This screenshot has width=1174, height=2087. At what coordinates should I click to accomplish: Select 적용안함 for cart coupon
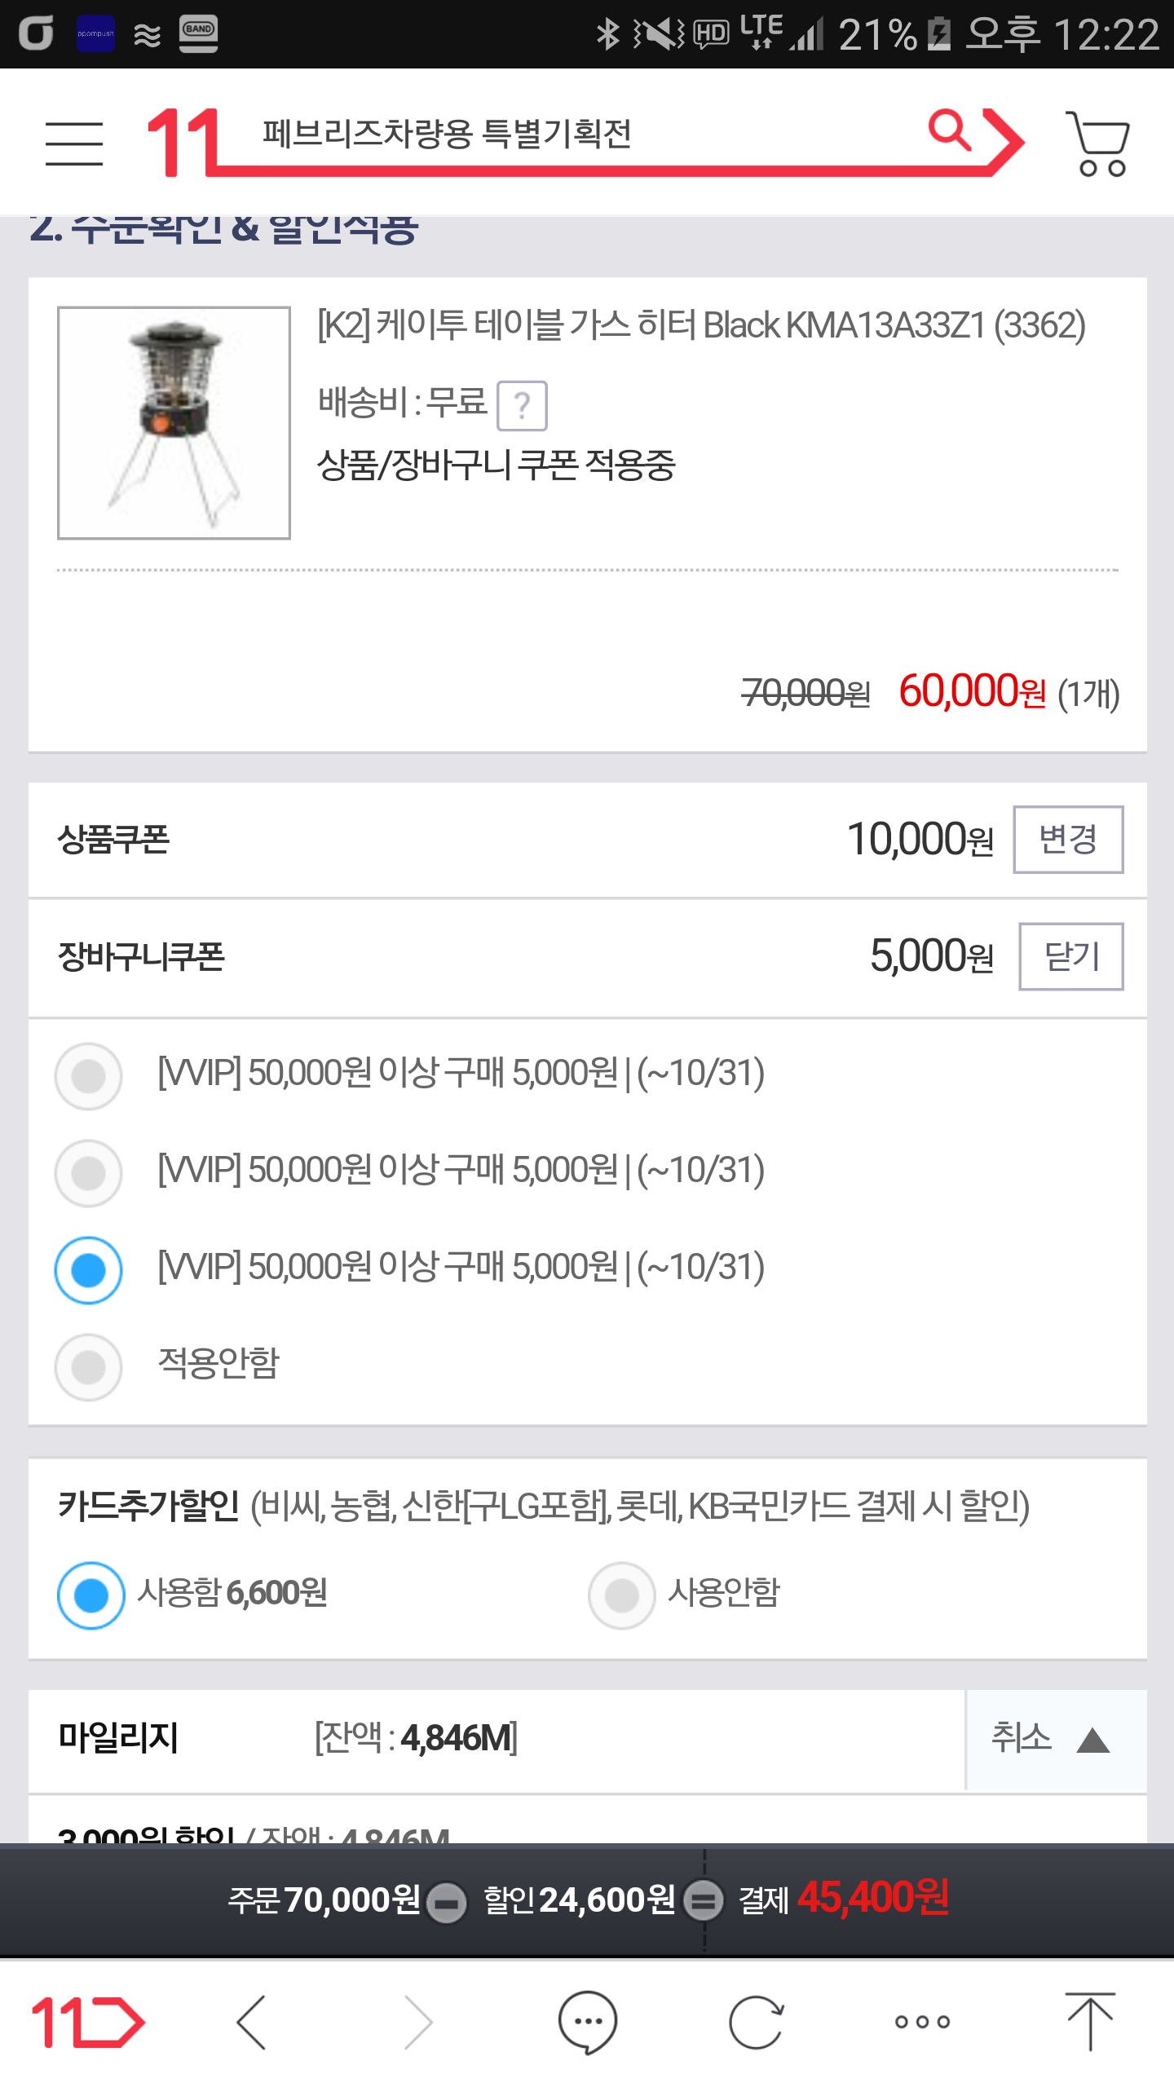click(89, 1366)
